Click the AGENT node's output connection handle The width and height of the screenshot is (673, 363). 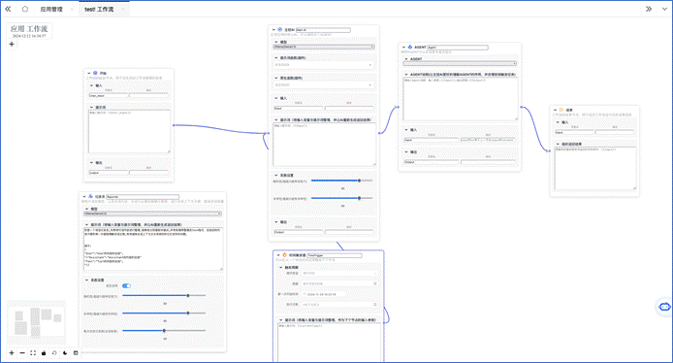(521, 107)
